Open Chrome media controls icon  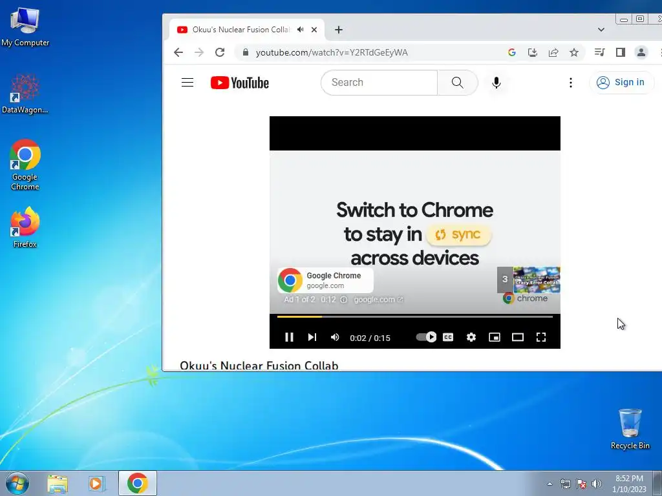point(599,52)
